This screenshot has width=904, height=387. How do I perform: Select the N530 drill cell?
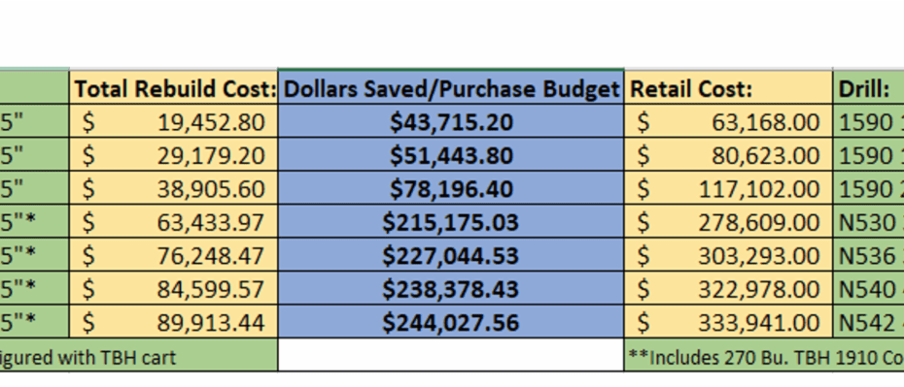click(x=869, y=221)
